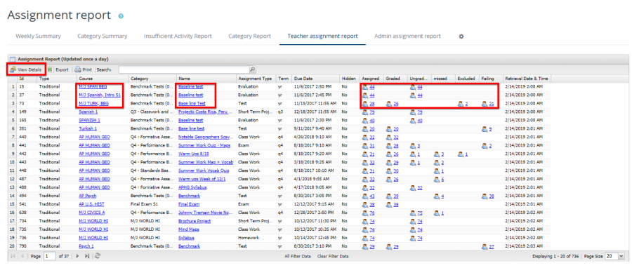Open the Insufficient Activity Report tab
Viewport: 632px width, 275px height.
pyautogui.click(x=178, y=36)
